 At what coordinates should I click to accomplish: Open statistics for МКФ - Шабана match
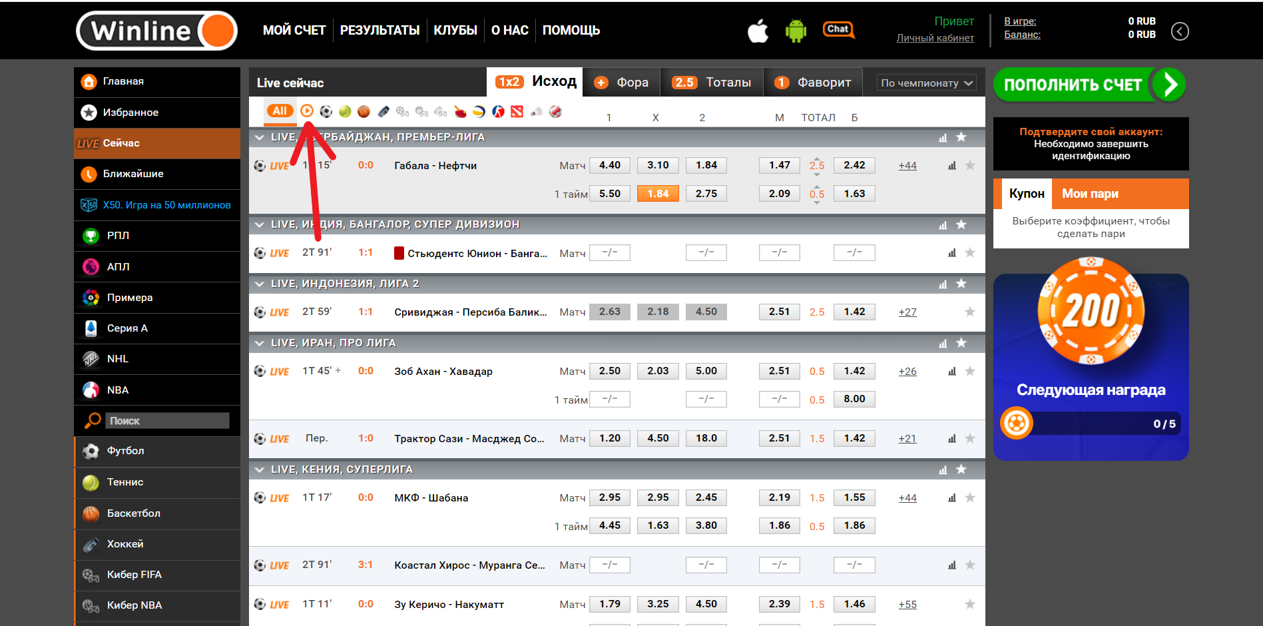click(952, 498)
